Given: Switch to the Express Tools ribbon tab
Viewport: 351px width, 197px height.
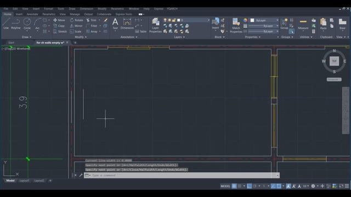Looking at the screenshot, I should (123, 14).
